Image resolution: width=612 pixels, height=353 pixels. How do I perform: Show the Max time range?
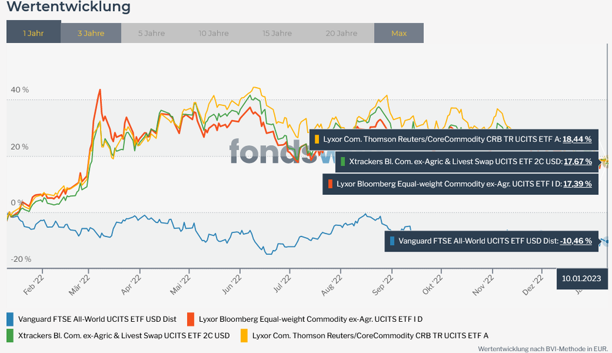pos(399,33)
